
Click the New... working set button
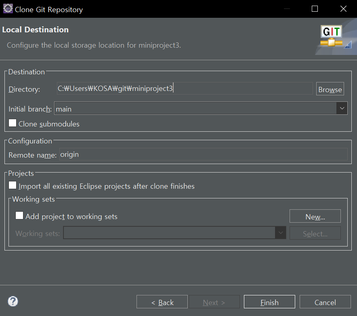[315, 216]
